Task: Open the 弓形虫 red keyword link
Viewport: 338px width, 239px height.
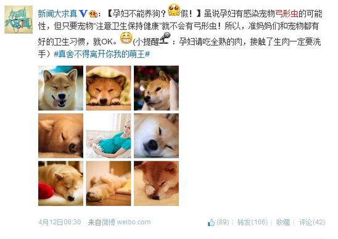Action: pyautogui.click(x=287, y=14)
